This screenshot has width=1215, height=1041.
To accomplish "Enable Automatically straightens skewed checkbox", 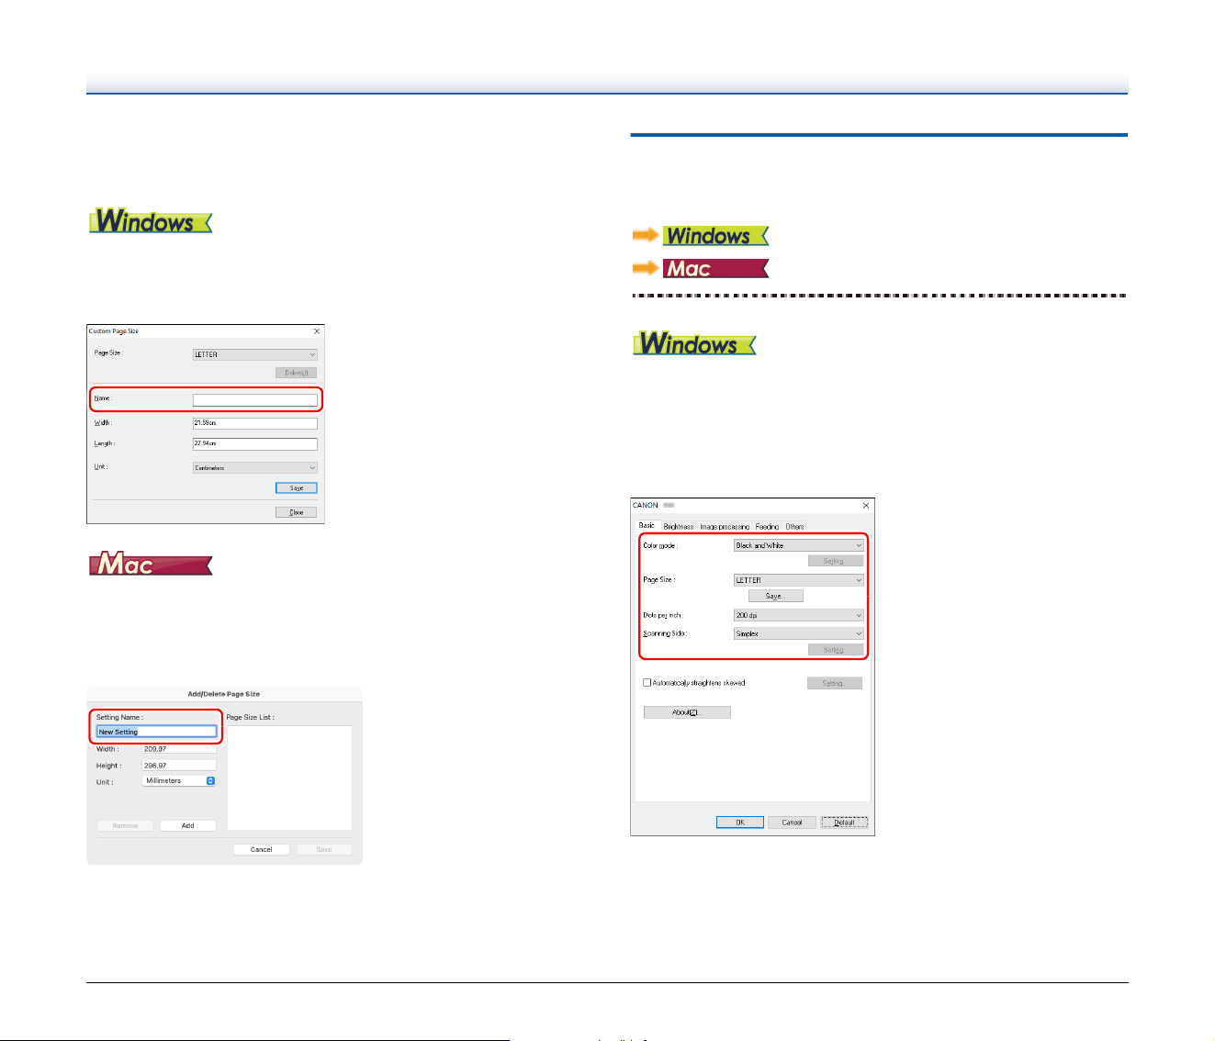I will pos(647,683).
